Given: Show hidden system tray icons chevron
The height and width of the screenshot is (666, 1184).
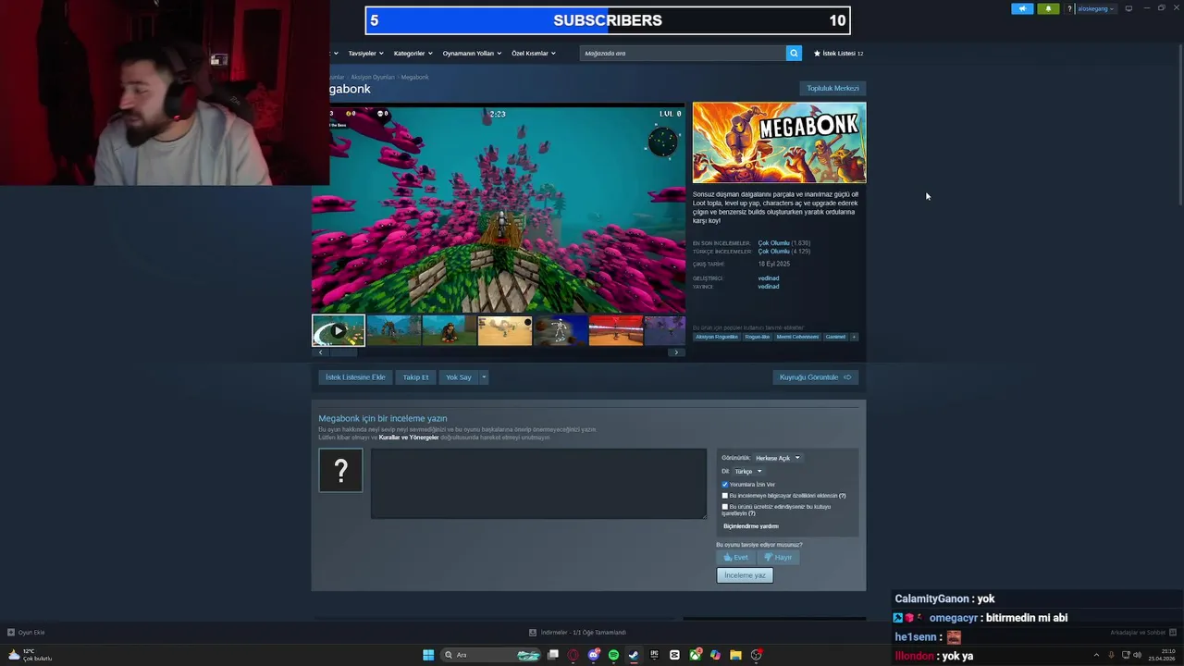Looking at the screenshot, I should click(1097, 655).
